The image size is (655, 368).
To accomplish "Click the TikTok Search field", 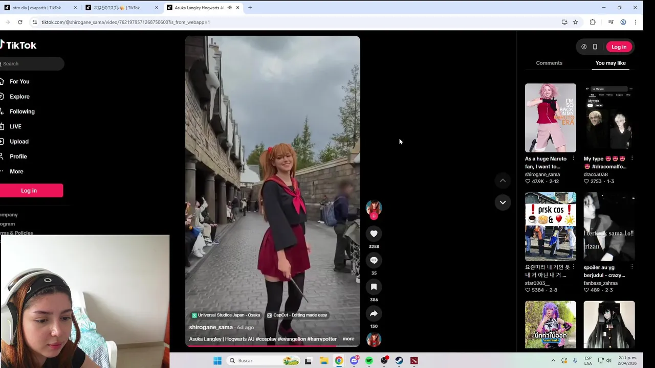I will (32, 63).
